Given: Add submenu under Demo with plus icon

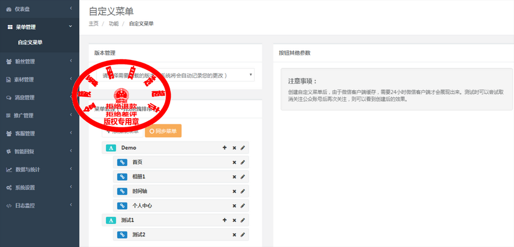Looking at the screenshot, I should tap(224, 148).
